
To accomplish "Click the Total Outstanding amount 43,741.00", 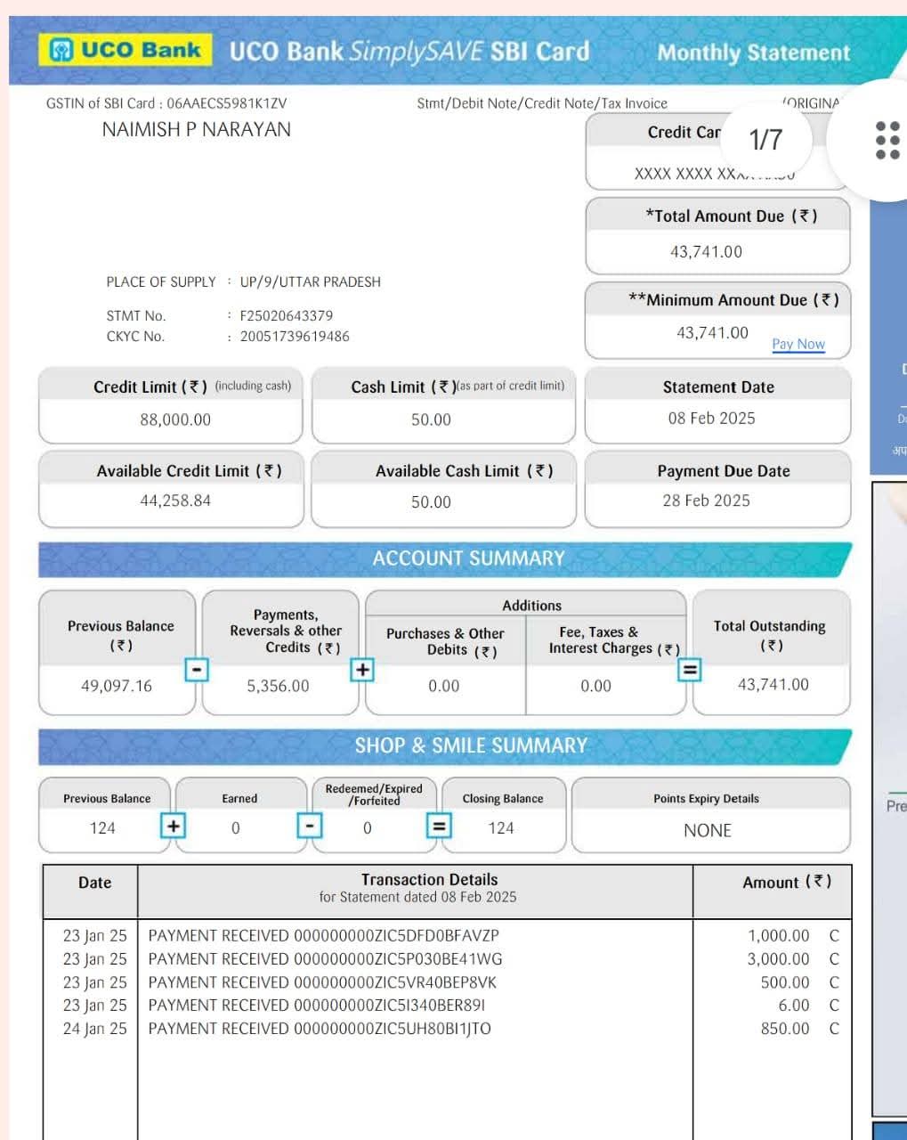I will [x=773, y=684].
